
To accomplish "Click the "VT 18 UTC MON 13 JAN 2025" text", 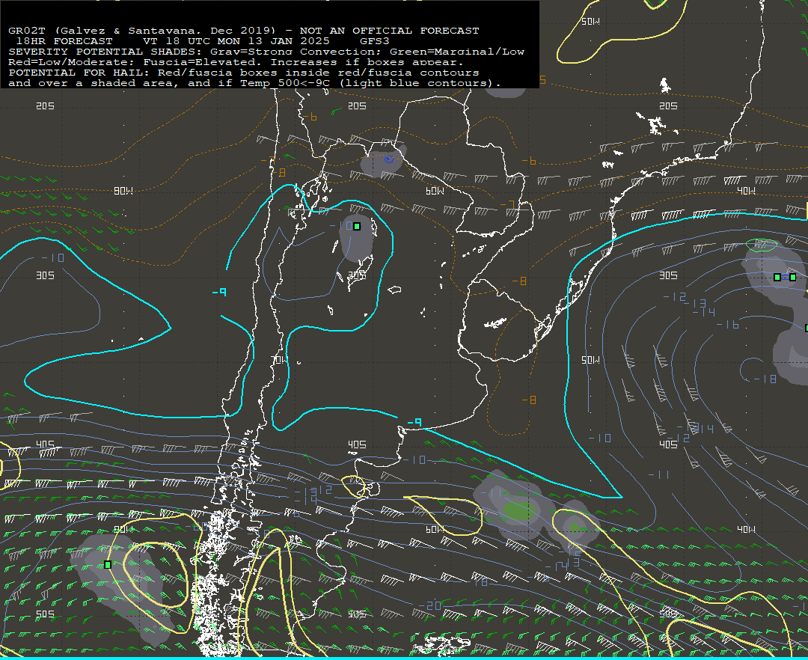I will tap(236, 41).
